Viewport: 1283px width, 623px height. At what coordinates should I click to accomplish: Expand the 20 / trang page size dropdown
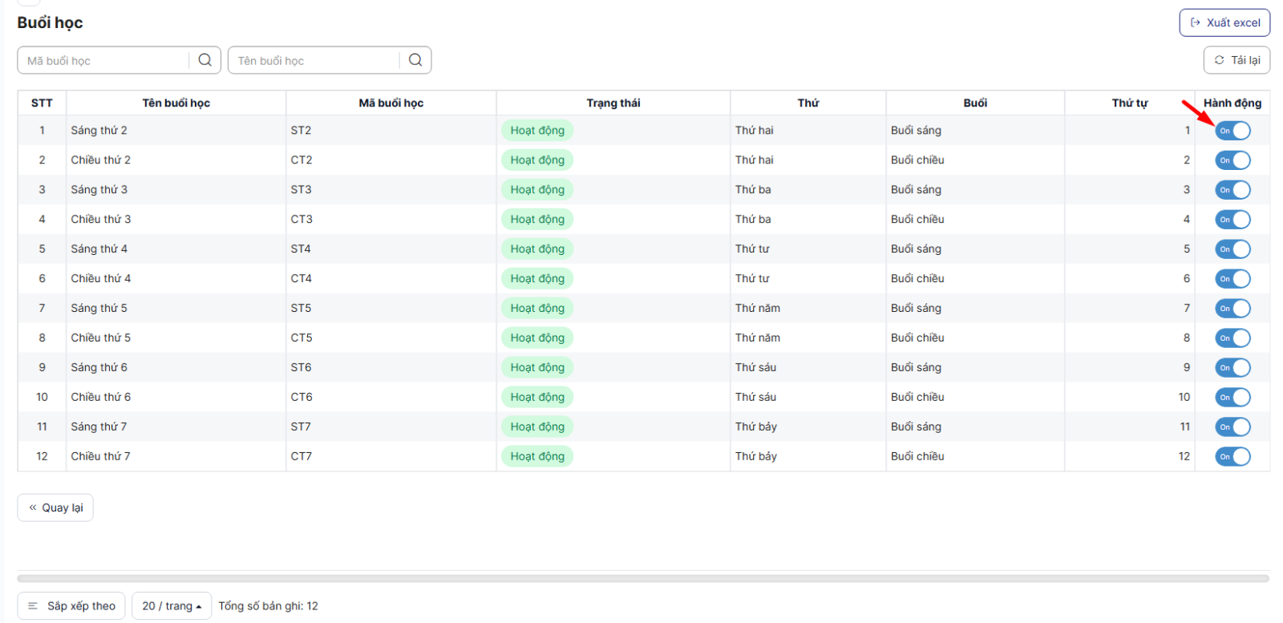click(172, 606)
